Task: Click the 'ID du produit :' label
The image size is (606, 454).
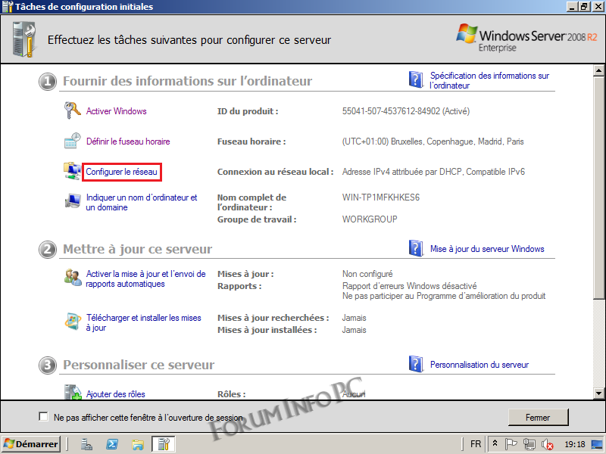Action: click(248, 111)
